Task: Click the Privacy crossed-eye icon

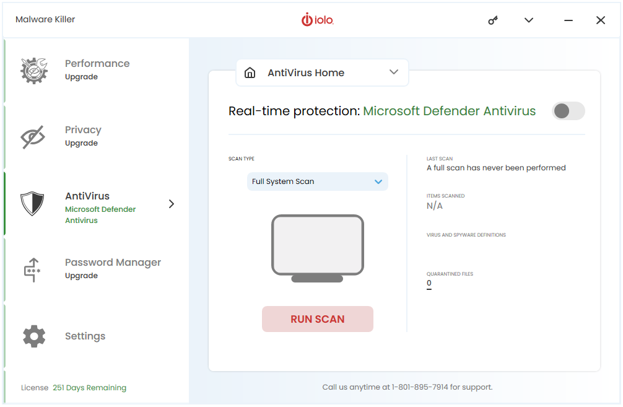Action: [x=33, y=137]
